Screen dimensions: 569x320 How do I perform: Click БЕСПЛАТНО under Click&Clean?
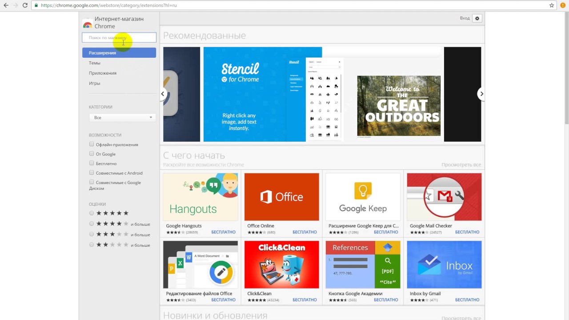tap(305, 300)
